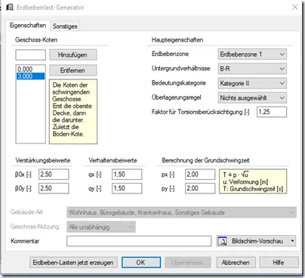Viewport: 305px width, 278px height.
Task: Click the Bildschirm-Vorschau button
Action: pyautogui.click(x=256, y=241)
